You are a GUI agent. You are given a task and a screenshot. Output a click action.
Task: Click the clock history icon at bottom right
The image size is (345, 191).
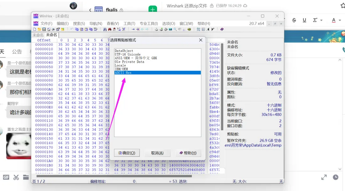click(x=335, y=177)
